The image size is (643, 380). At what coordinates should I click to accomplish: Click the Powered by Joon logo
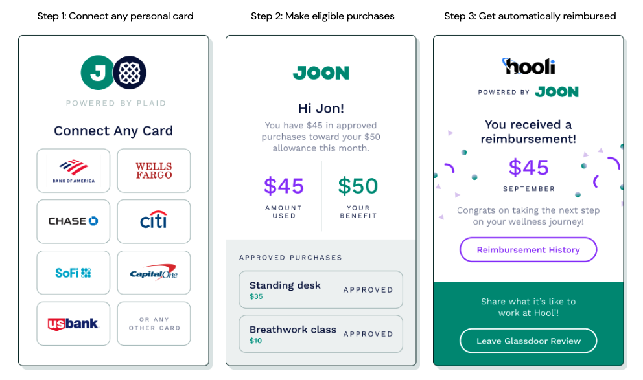click(x=557, y=92)
